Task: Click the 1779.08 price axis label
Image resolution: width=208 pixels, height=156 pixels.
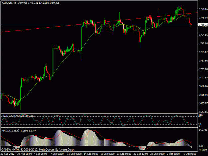Action: (203, 18)
